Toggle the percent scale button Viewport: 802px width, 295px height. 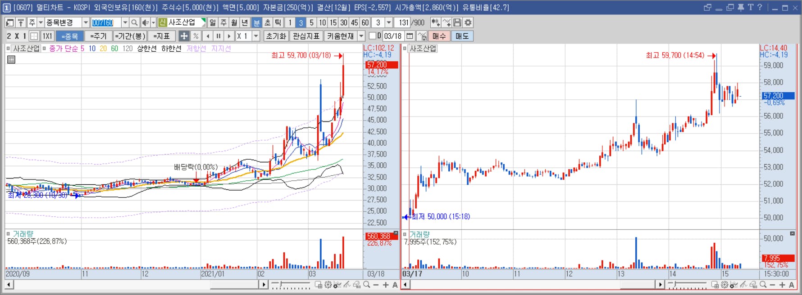coord(196,36)
